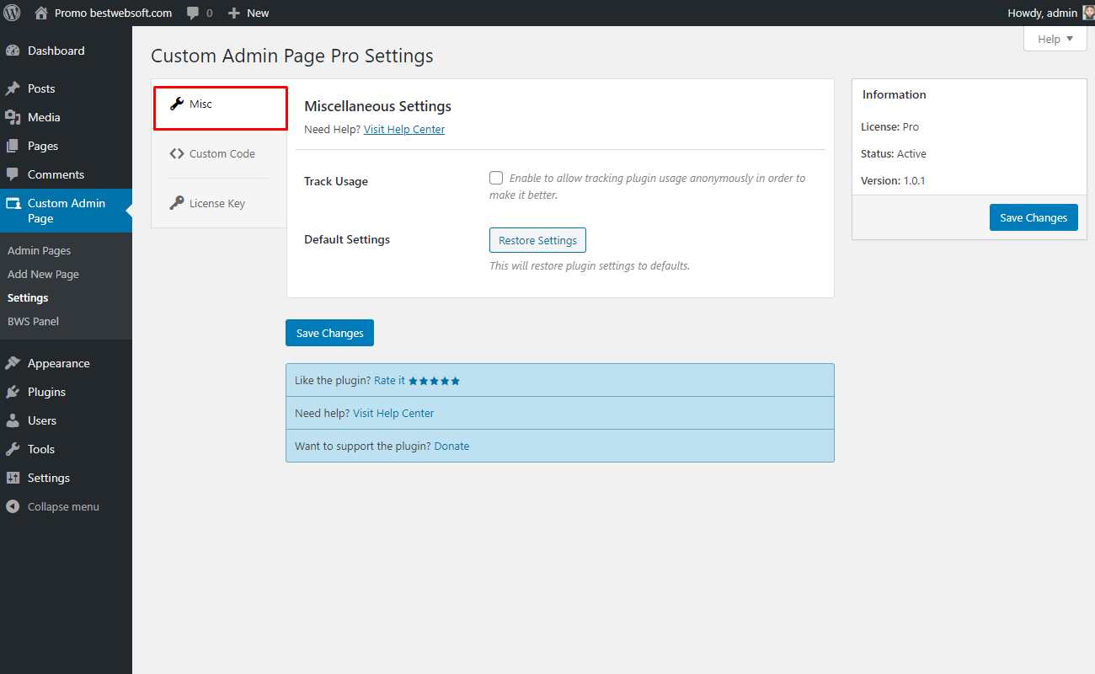The width and height of the screenshot is (1095, 674).
Task: Click Save Changes in Information box
Action: [x=1034, y=217]
